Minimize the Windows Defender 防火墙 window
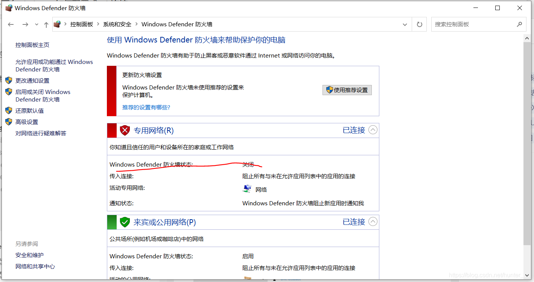The height and width of the screenshot is (282, 534). (x=476, y=8)
